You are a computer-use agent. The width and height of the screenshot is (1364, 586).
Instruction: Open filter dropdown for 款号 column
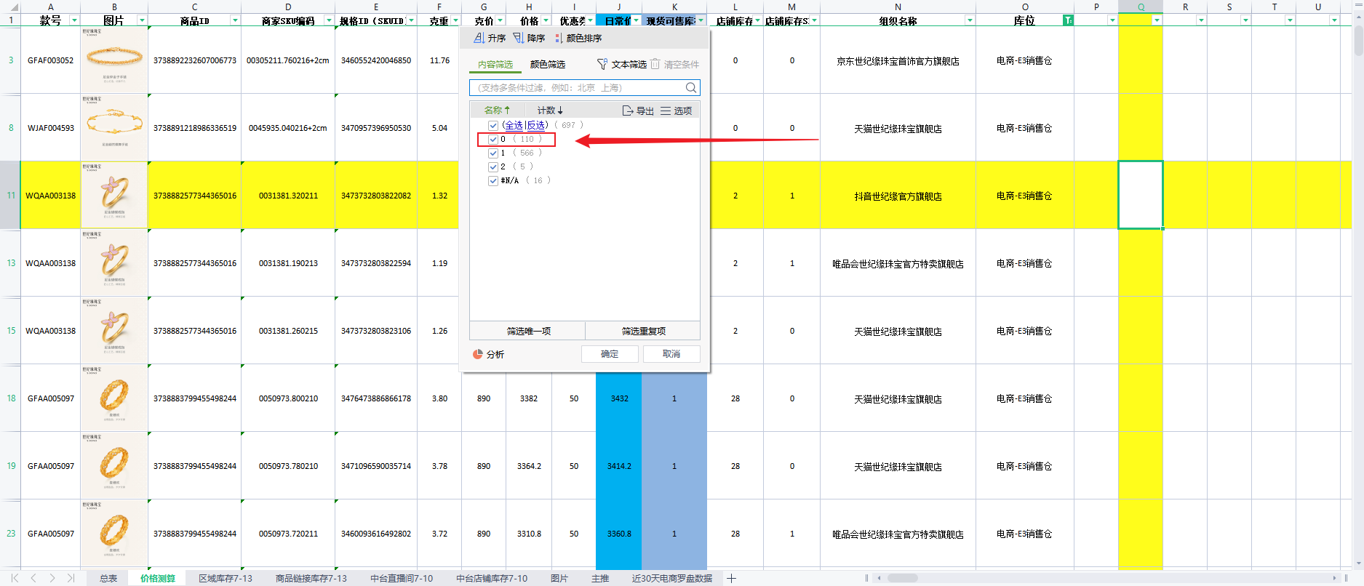click(x=74, y=20)
